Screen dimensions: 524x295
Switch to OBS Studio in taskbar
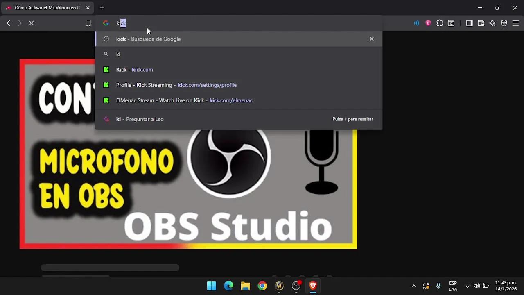point(296,286)
